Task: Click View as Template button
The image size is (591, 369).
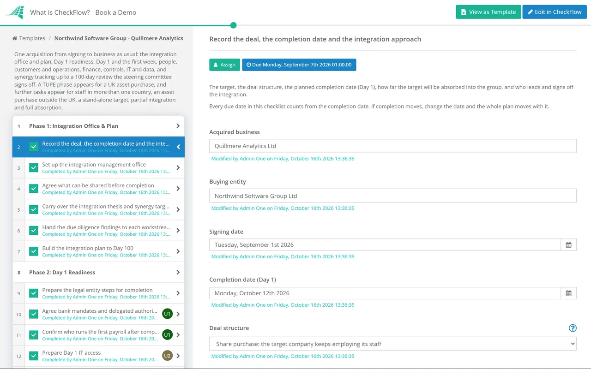Action: click(488, 12)
